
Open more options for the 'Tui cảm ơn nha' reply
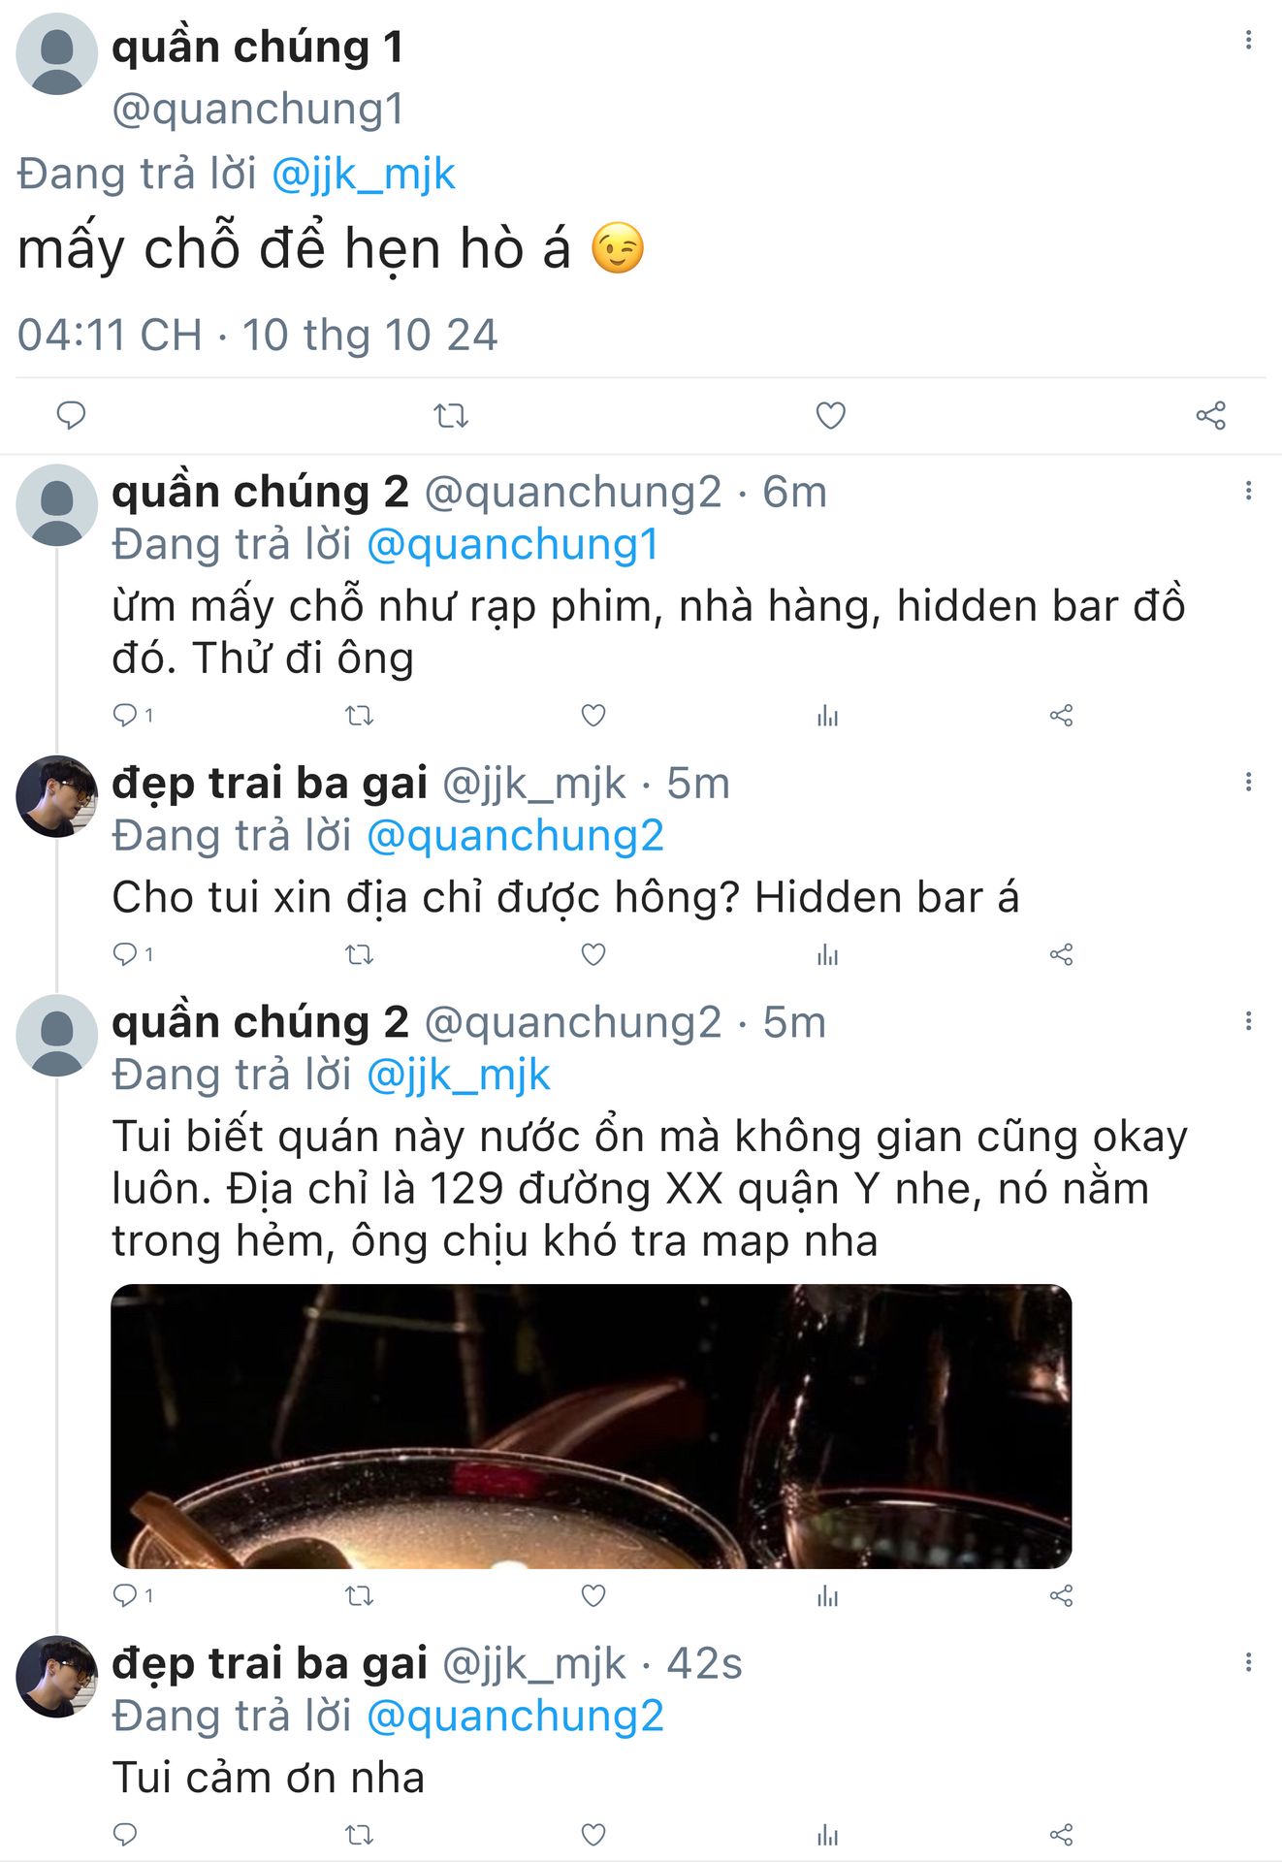point(1248,1662)
